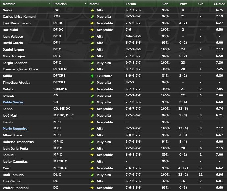The height and width of the screenshot is (191, 227).
Task: Toggle the Posición ascending sort arrow
Action: coord(86,4)
